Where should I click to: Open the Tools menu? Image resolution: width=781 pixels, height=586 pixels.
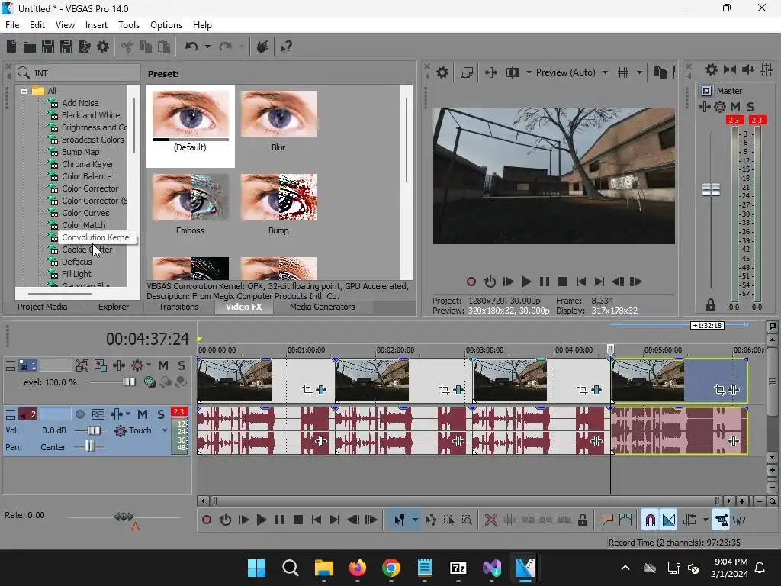click(129, 25)
